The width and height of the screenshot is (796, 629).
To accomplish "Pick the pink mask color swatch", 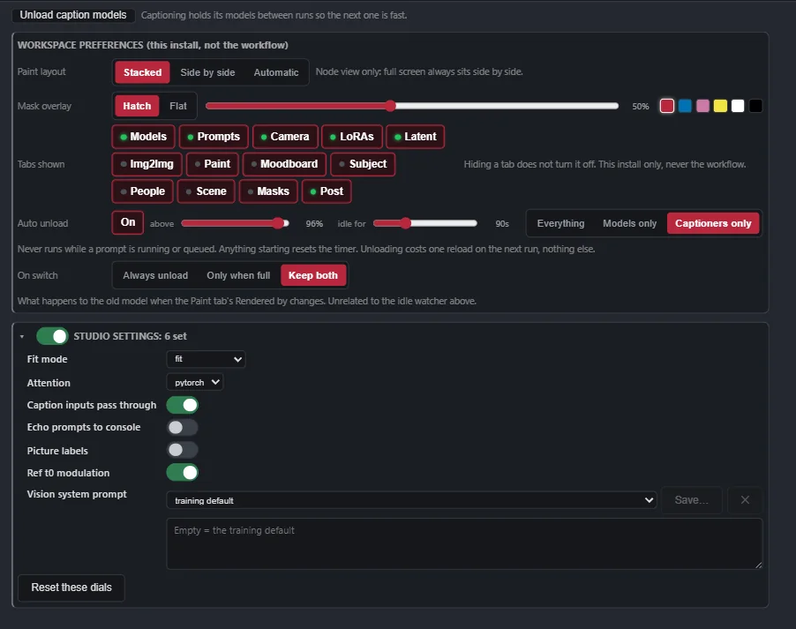I will [x=702, y=106].
